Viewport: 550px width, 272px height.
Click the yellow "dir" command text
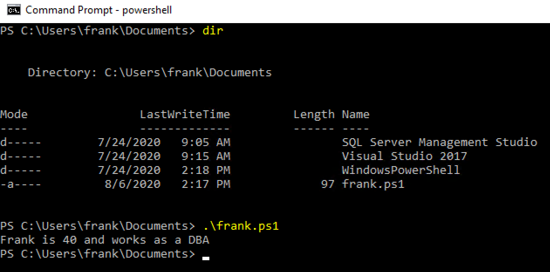213,31
